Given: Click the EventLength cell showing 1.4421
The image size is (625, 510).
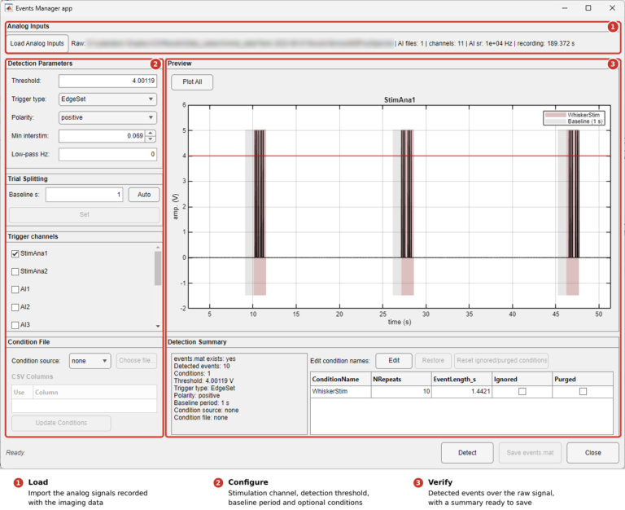Looking at the screenshot, I should tap(462, 392).
